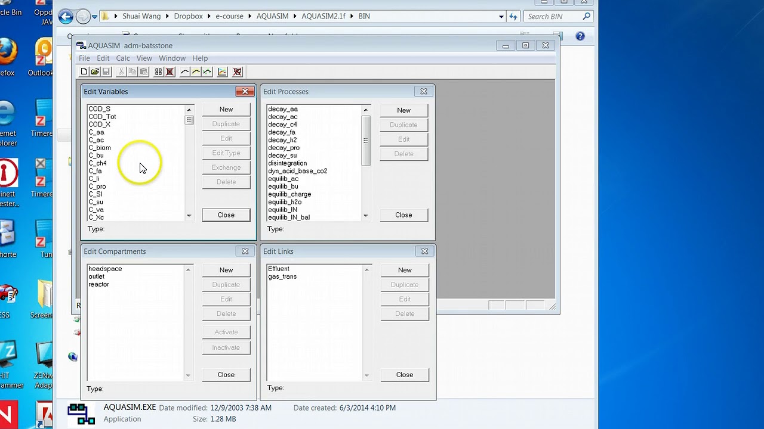Screen dimensions: 764x429
Task: Click the red-crossed close dialogs toolbar icon
Action: point(170,71)
